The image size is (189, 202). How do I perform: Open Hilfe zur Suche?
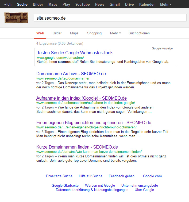(x=91, y=176)
